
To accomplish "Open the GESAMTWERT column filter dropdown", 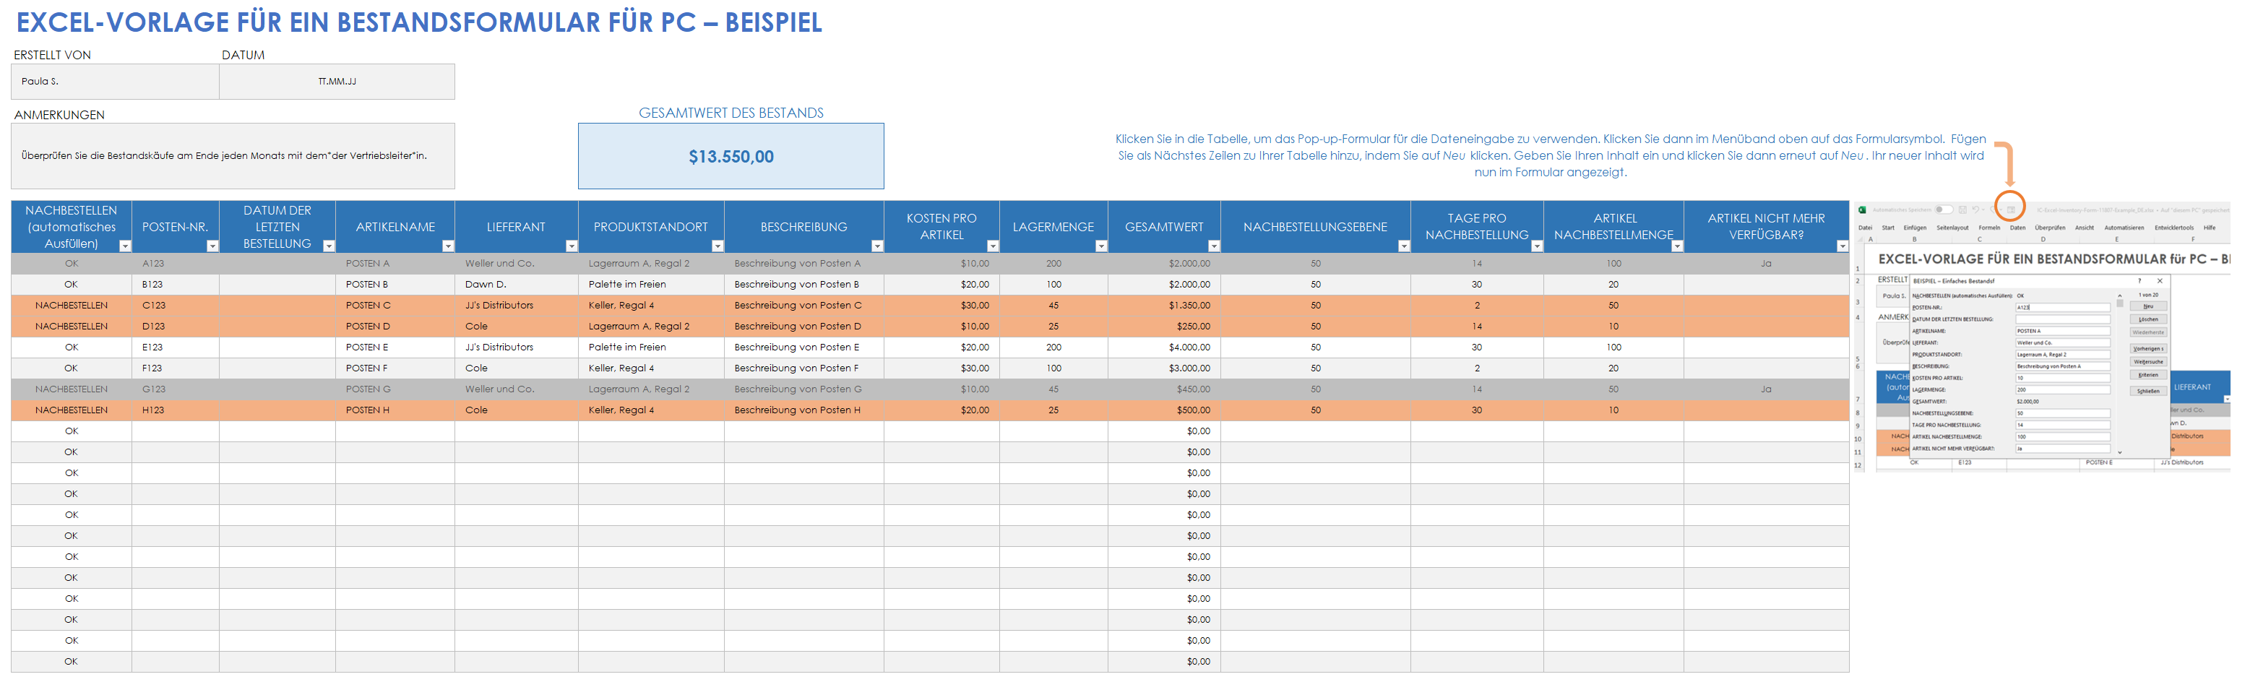I will pos(1214,246).
